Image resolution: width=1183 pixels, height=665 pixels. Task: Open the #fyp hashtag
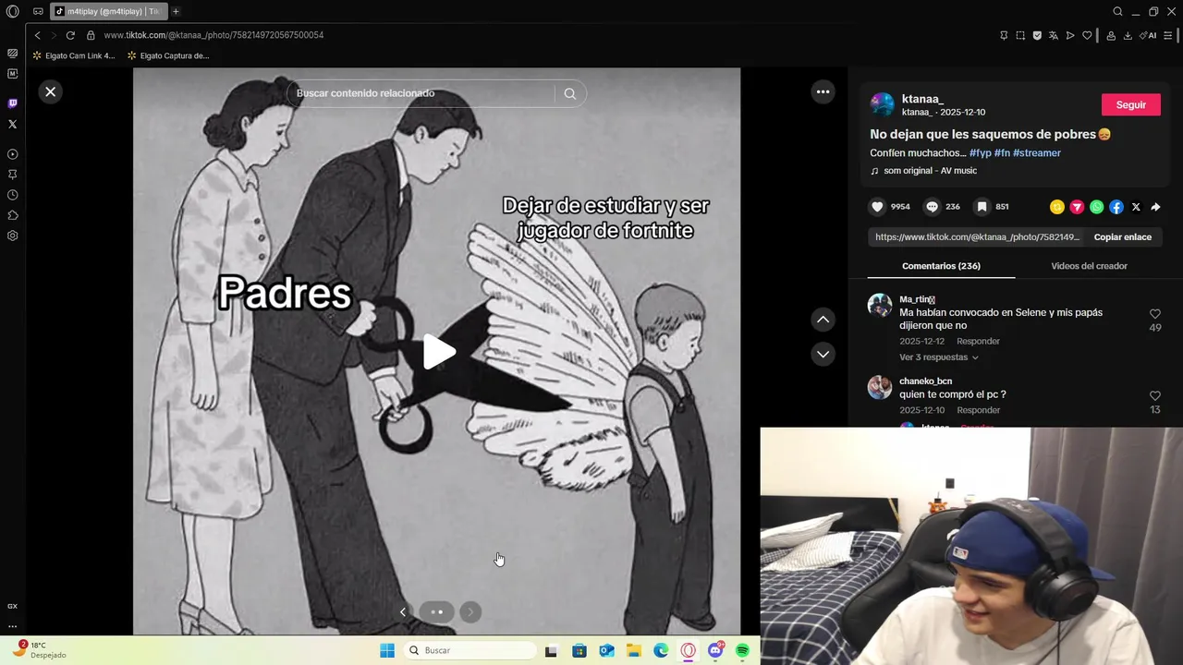980,153
